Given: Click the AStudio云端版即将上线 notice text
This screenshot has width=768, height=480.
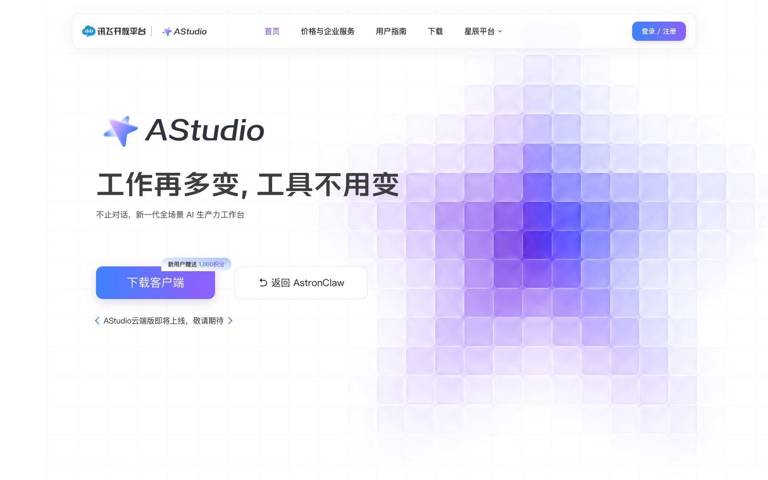Looking at the screenshot, I should [x=164, y=321].
